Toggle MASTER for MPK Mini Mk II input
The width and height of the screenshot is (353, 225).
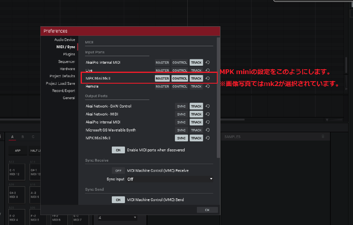pyautogui.click(x=162, y=78)
